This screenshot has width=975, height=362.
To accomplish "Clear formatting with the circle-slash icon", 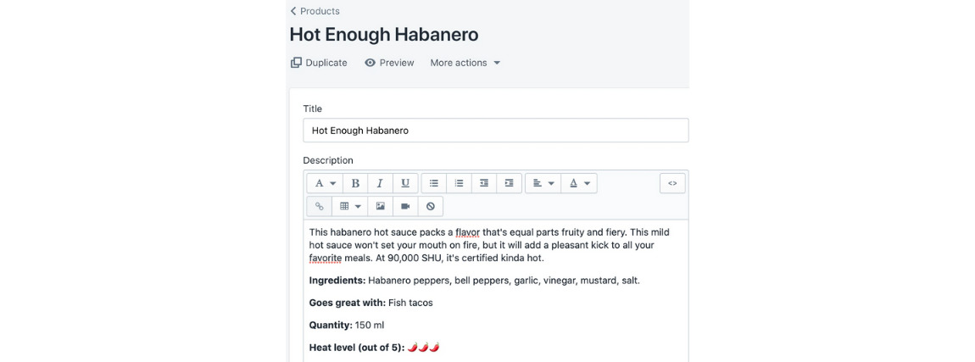I will (430, 206).
